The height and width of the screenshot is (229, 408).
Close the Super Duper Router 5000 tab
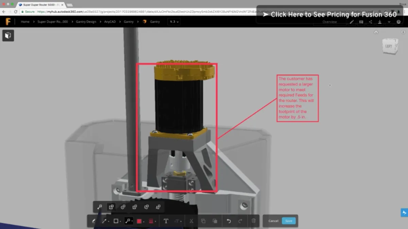(62, 5)
